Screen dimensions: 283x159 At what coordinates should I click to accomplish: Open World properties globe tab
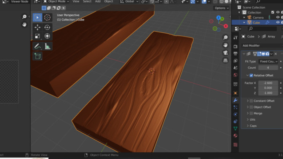[235, 75]
